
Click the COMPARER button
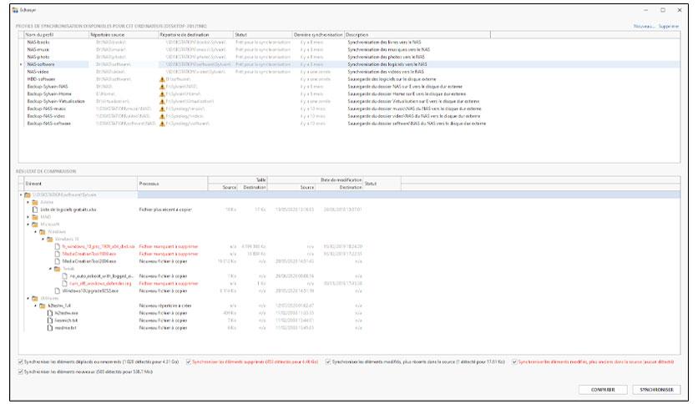tap(603, 390)
